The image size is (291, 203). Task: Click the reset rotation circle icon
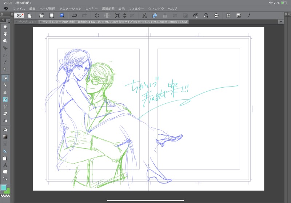(x=216, y=16)
